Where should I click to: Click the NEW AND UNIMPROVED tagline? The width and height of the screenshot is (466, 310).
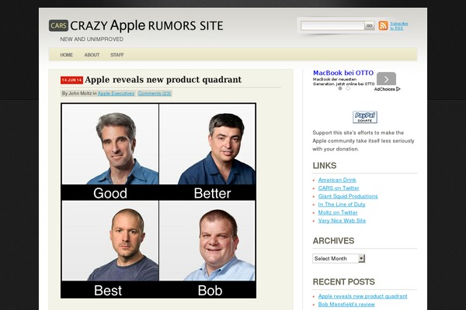[92, 40]
